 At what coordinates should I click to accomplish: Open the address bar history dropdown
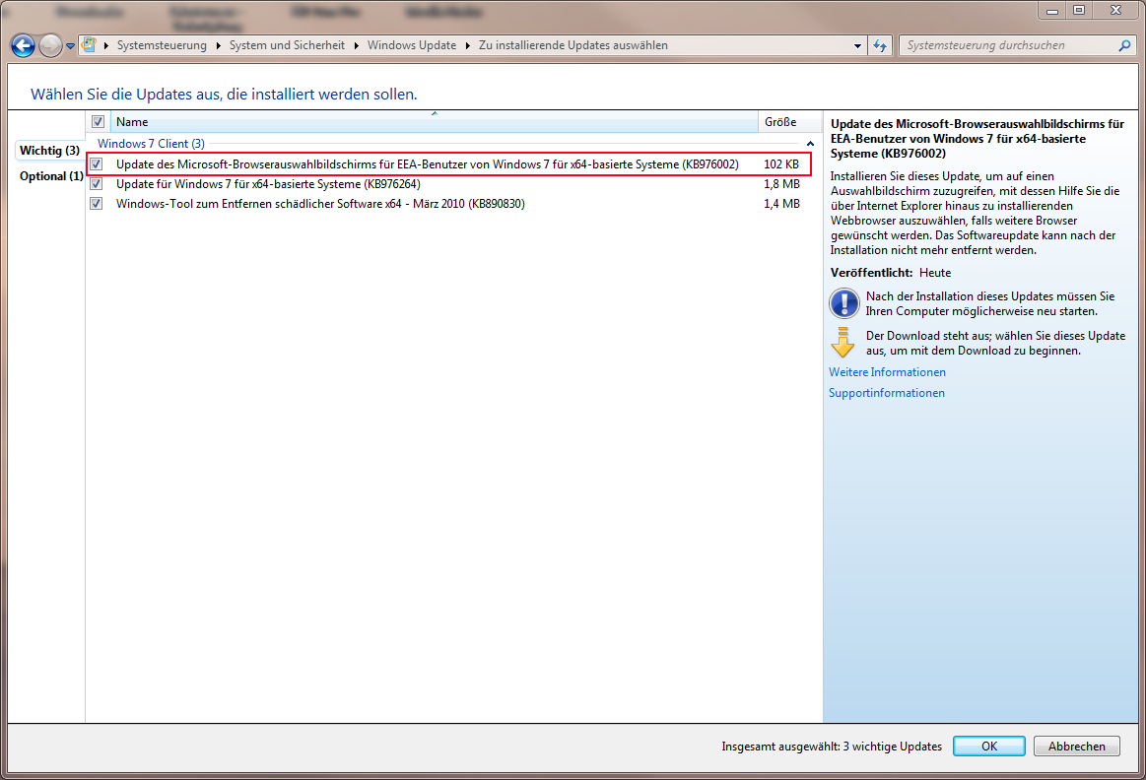click(857, 46)
